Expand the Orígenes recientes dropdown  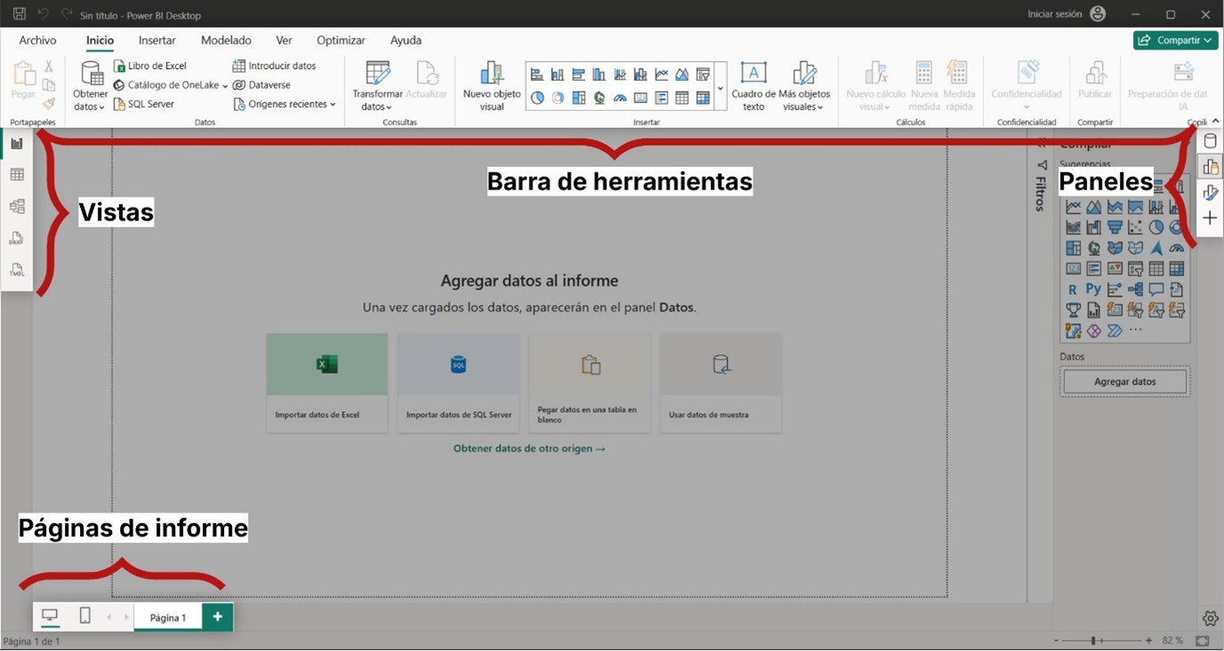284,105
